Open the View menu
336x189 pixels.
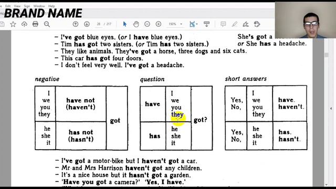pyautogui.click(x=17, y=6)
